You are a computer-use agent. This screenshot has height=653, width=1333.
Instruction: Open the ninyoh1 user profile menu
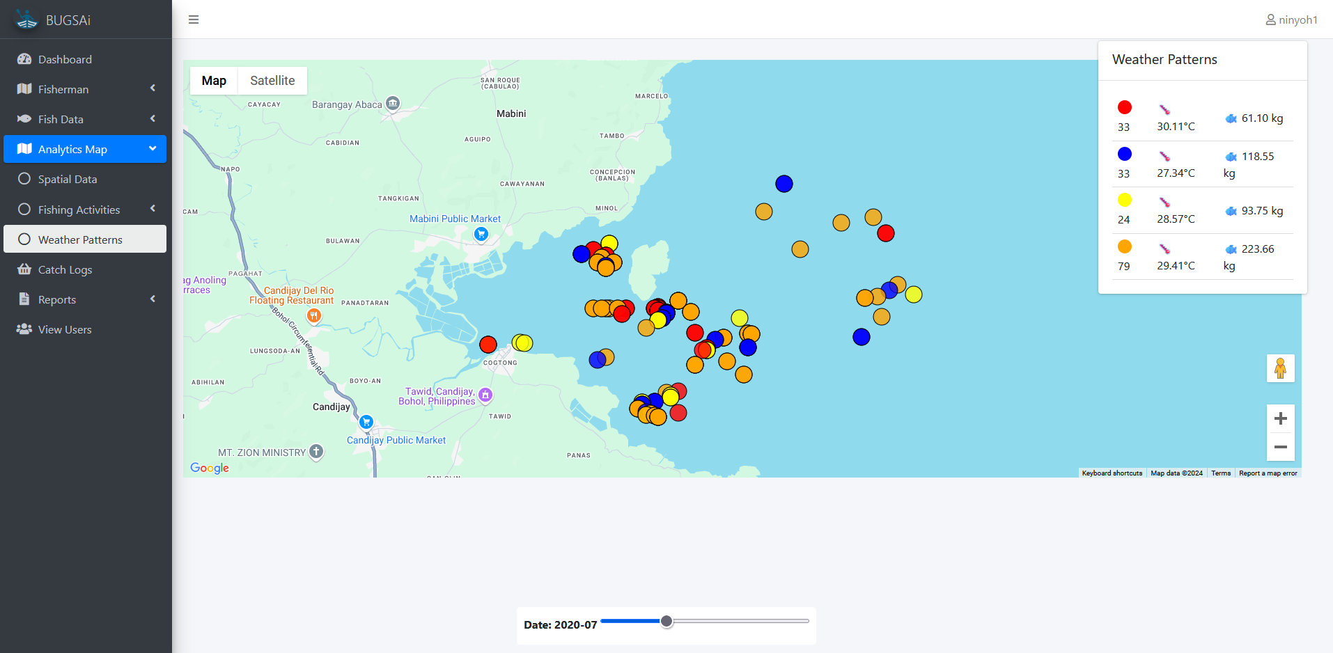[1291, 19]
